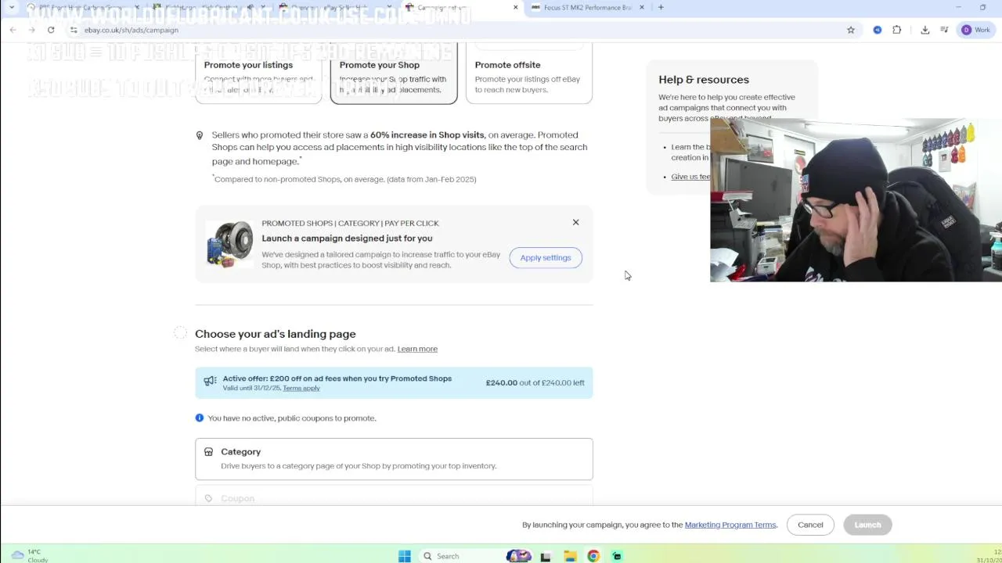Open Windows Start menu
This screenshot has height=563, width=1002.
pyautogui.click(x=405, y=556)
